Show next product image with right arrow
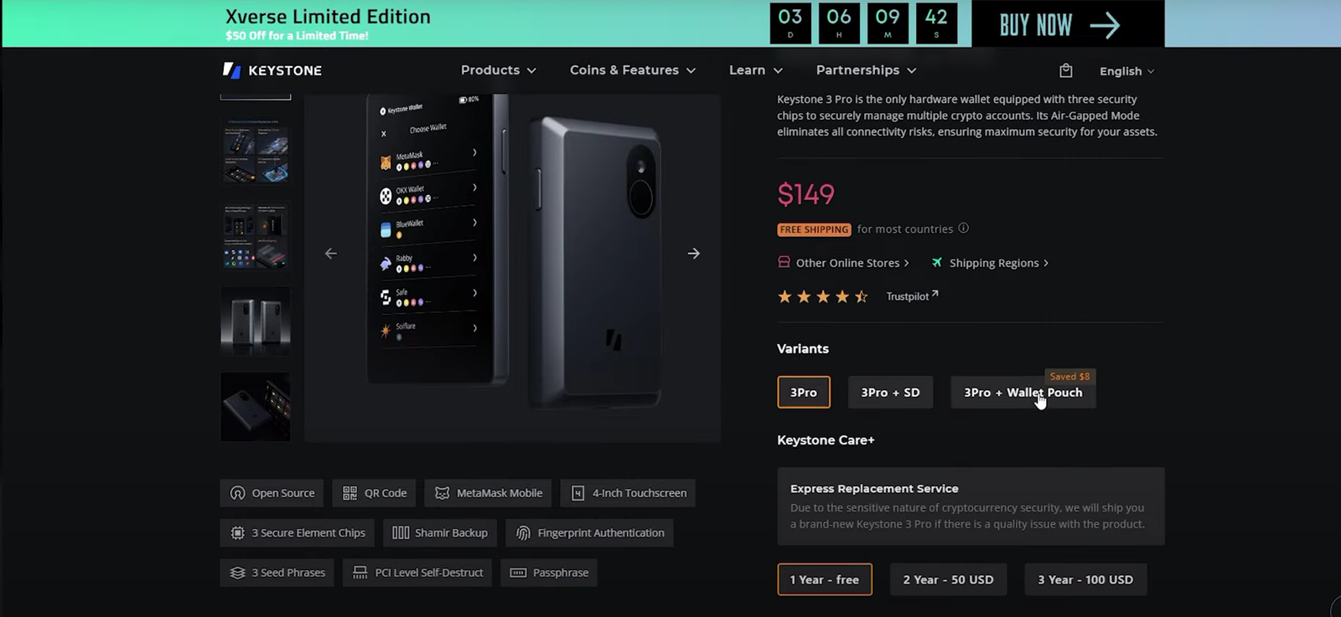1341x617 pixels. pos(693,254)
